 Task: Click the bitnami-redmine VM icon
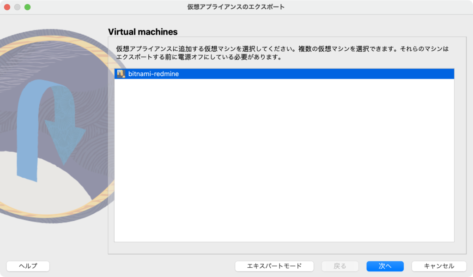click(x=121, y=74)
